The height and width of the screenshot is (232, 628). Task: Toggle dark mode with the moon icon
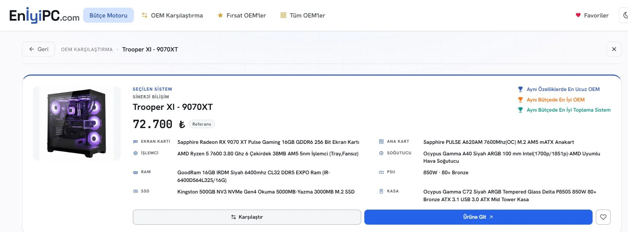(624, 15)
